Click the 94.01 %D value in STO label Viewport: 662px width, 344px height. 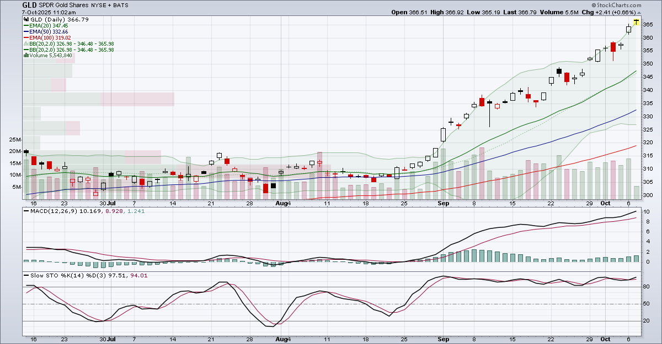[x=138, y=275]
